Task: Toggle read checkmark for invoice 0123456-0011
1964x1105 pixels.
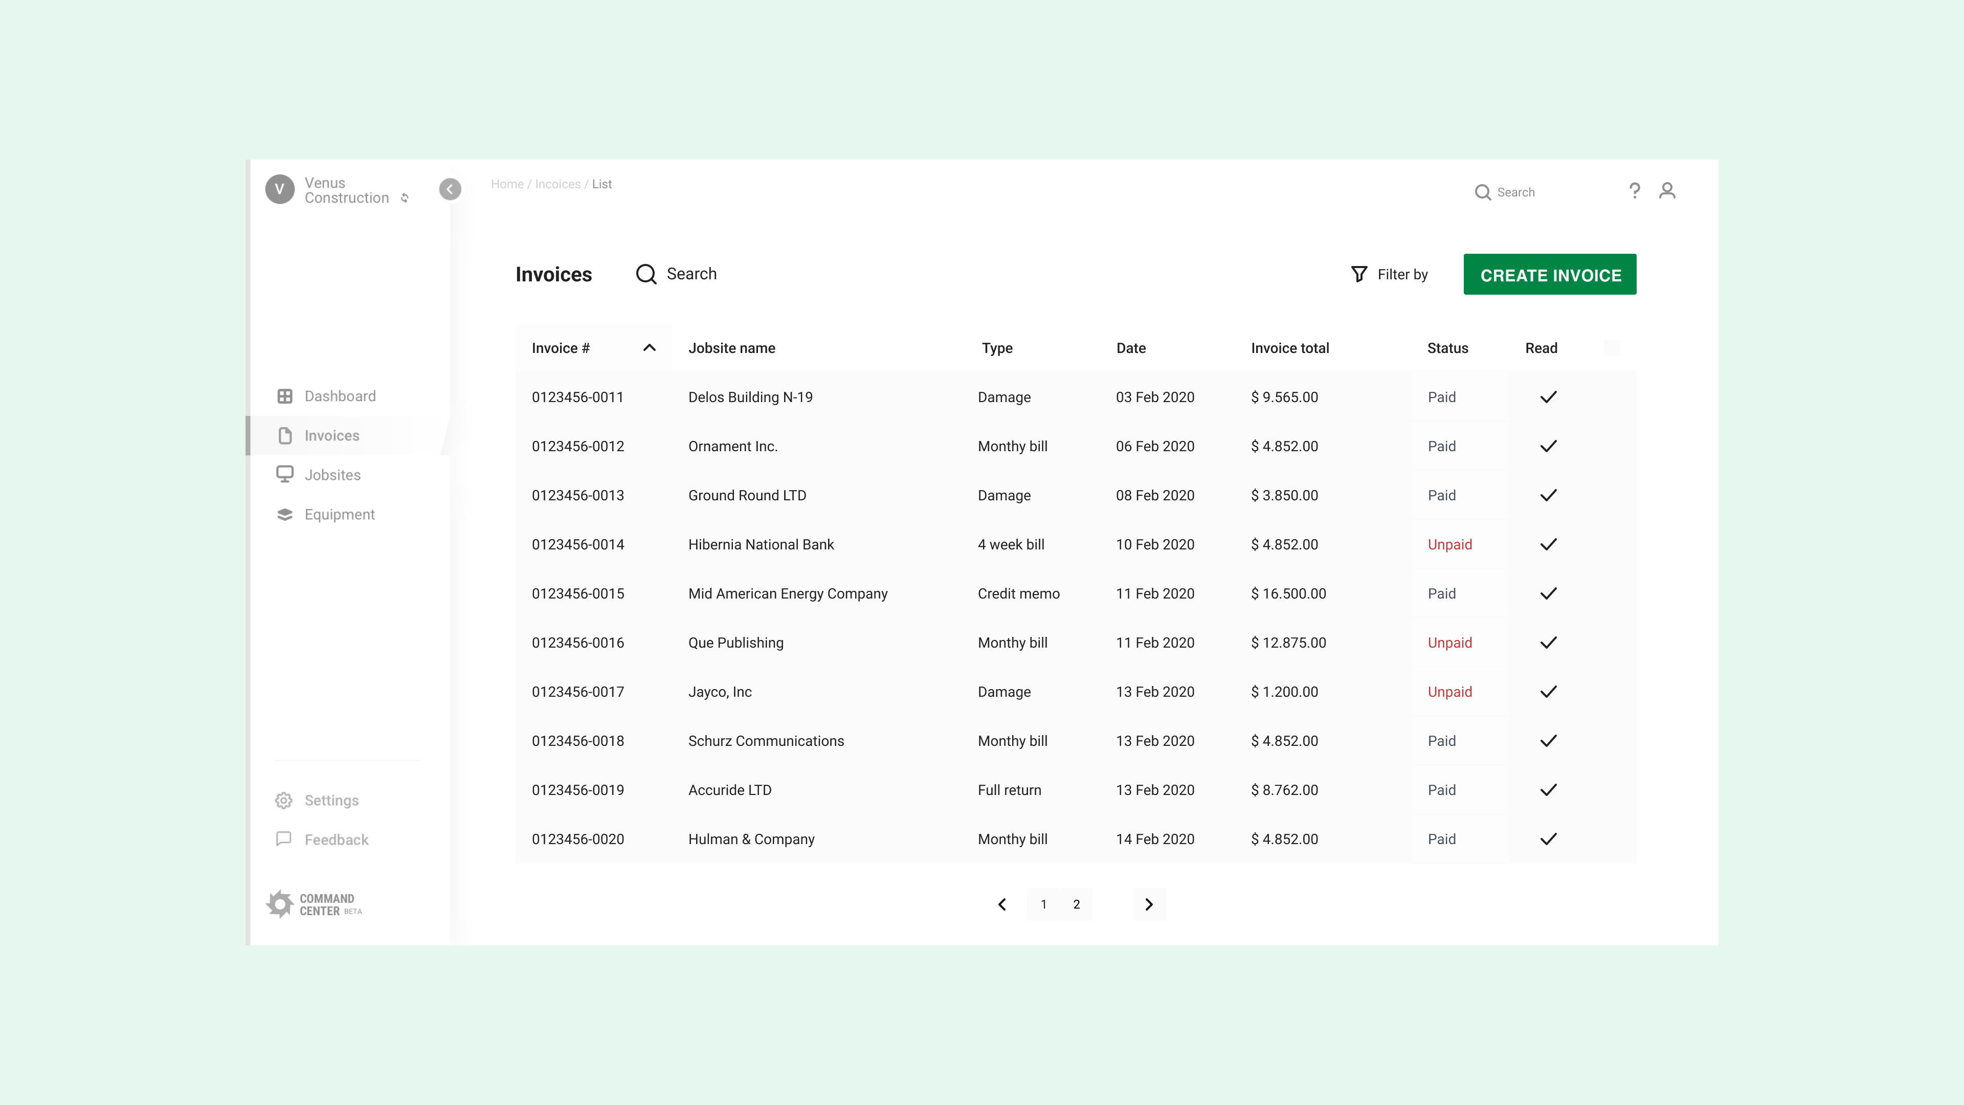Action: click(x=1548, y=397)
